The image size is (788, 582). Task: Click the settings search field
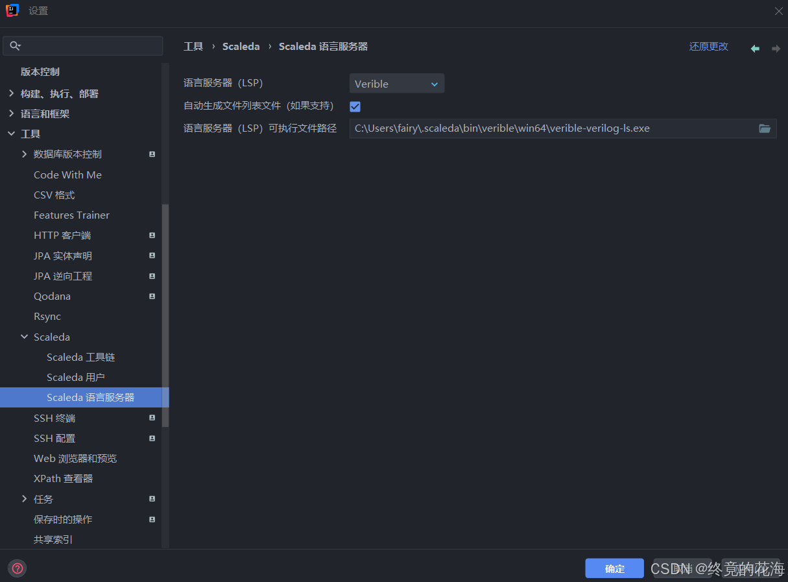(x=83, y=46)
